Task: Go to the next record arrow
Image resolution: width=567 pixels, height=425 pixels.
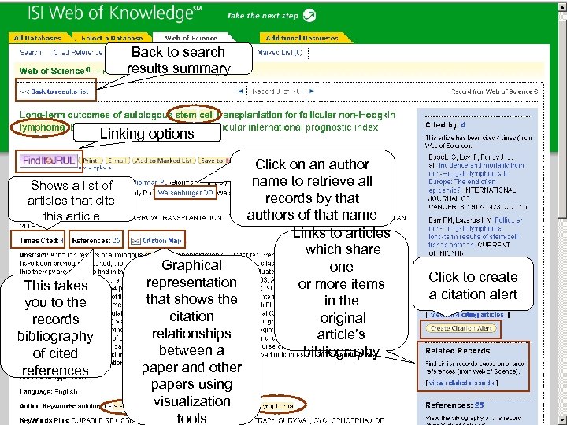Action: [x=312, y=91]
